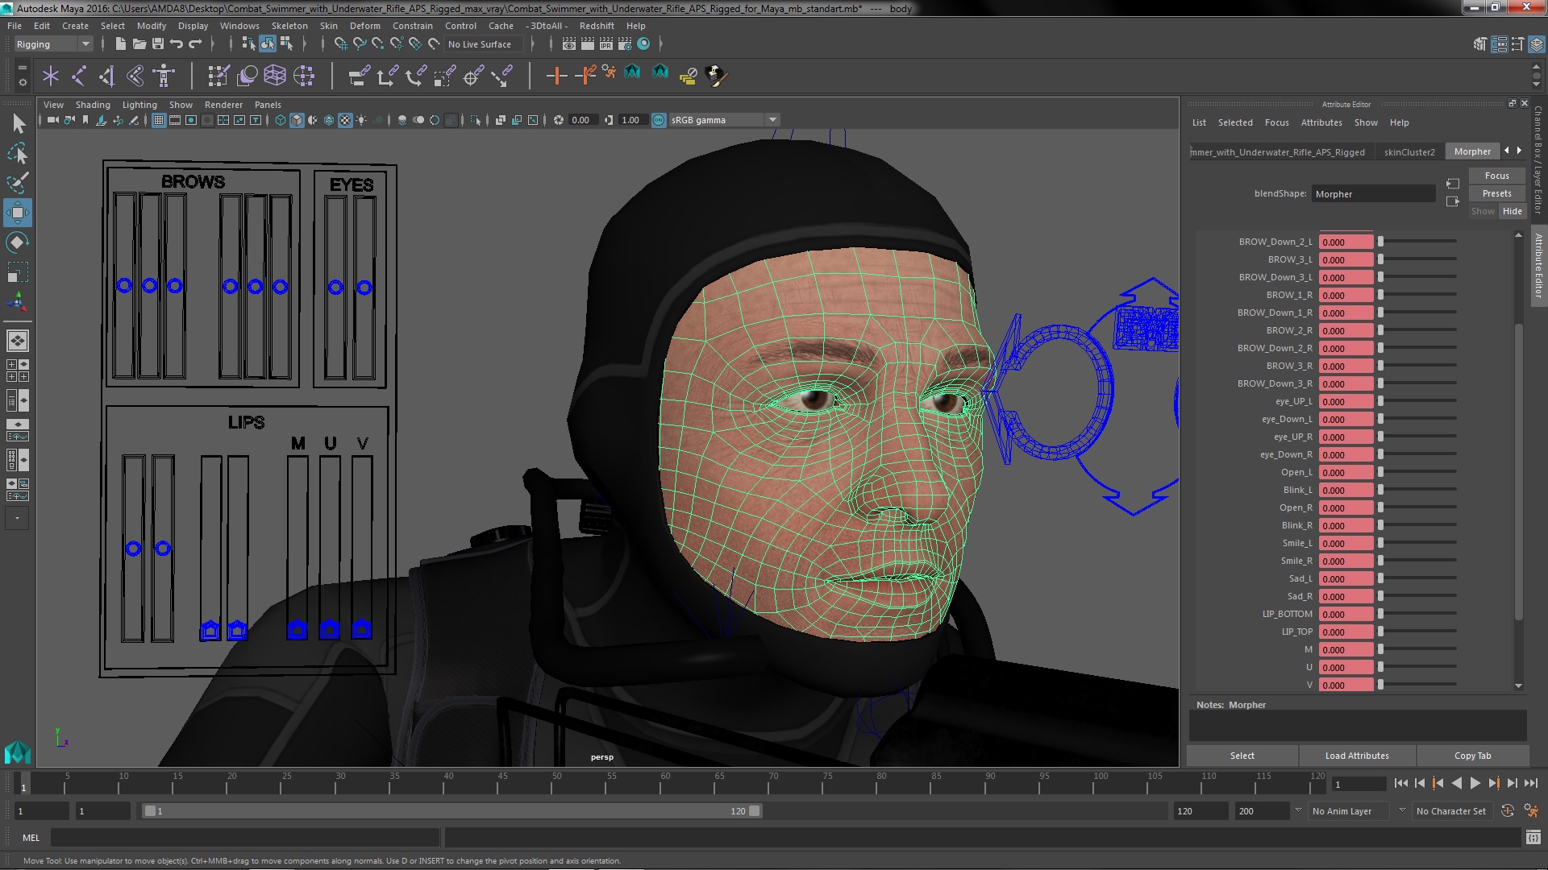Open the Rigging menu set dropdown
The height and width of the screenshot is (870, 1548).
point(53,44)
